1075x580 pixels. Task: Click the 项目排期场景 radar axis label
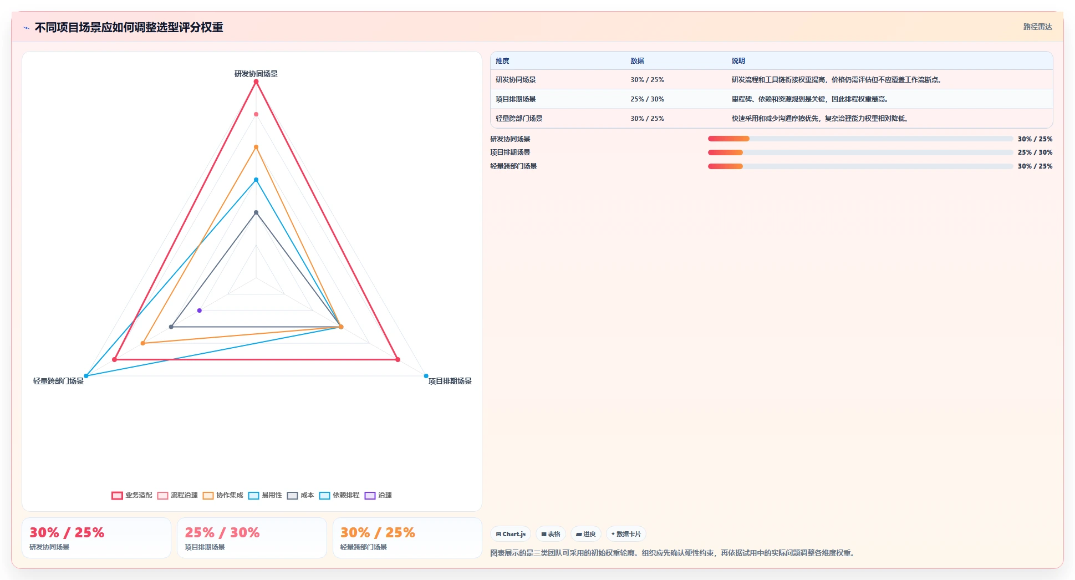tap(450, 381)
